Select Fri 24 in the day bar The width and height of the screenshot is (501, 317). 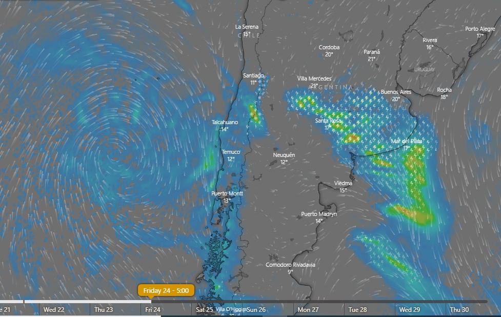coord(153,310)
